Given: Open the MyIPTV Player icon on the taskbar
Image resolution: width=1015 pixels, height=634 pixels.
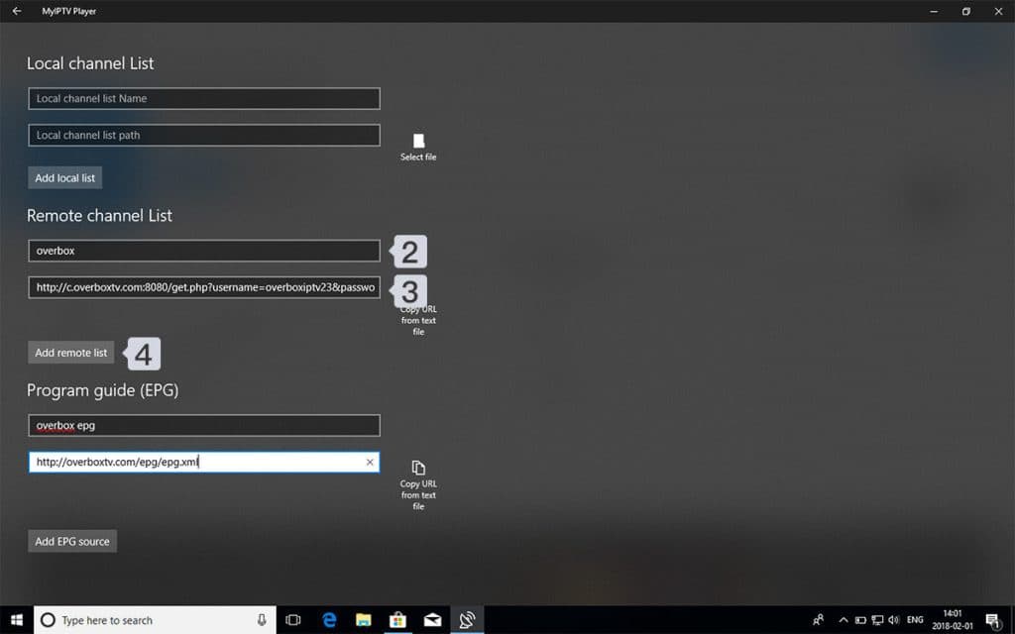Looking at the screenshot, I should [x=466, y=620].
